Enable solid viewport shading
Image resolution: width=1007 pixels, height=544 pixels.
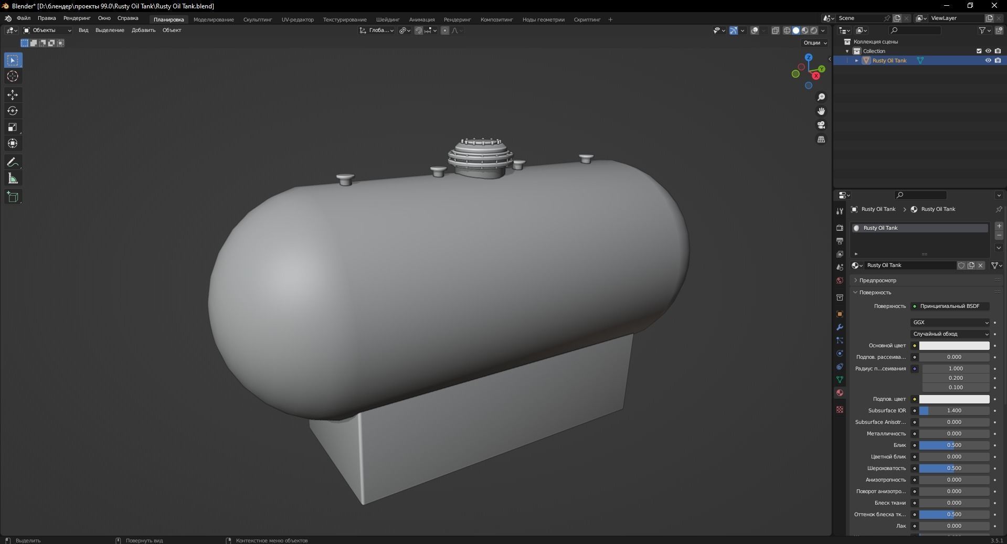[x=796, y=30]
